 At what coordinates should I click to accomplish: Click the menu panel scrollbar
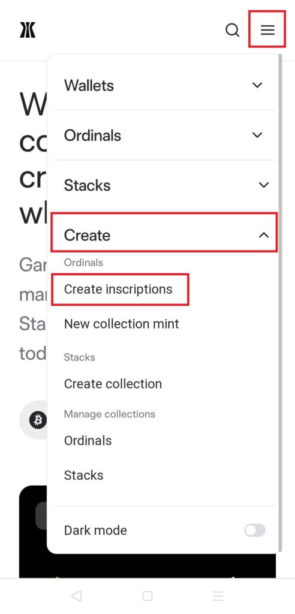click(280, 302)
